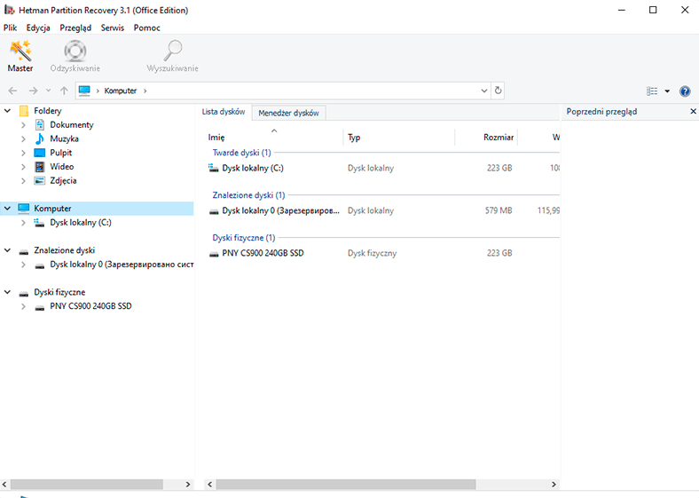Collapse the Znalezione dyski node
The width and height of the screenshot is (699, 498).
(8, 250)
